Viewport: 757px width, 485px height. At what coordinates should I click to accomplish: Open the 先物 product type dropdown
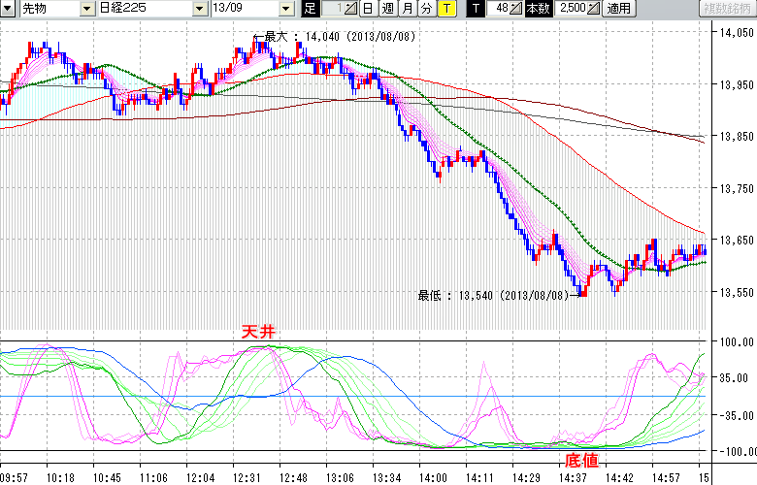87,9
